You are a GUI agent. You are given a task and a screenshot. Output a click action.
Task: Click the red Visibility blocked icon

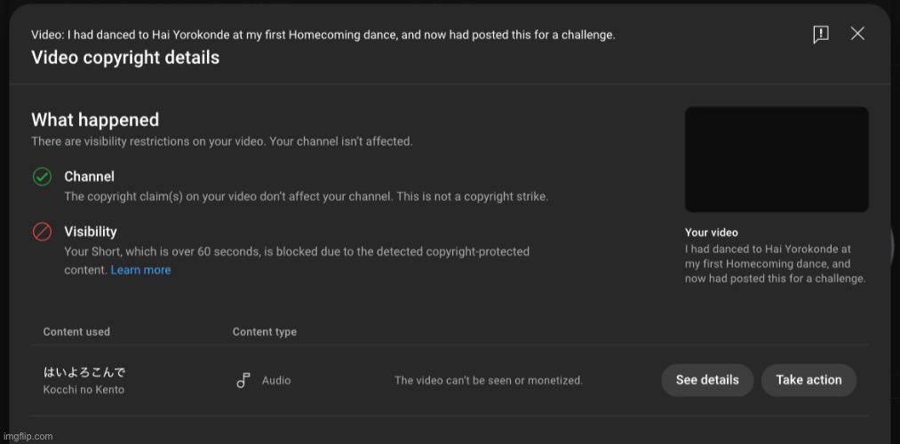42,232
